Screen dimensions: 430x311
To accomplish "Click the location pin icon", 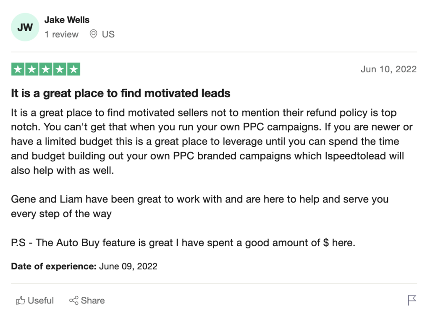I will pos(94,34).
